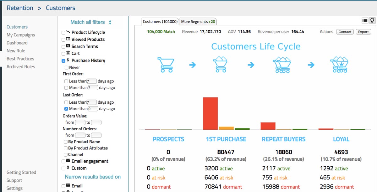The height and width of the screenshot is (192, 377).
Task: Click the loyal customers crowned cart icon
Action: 339,65
